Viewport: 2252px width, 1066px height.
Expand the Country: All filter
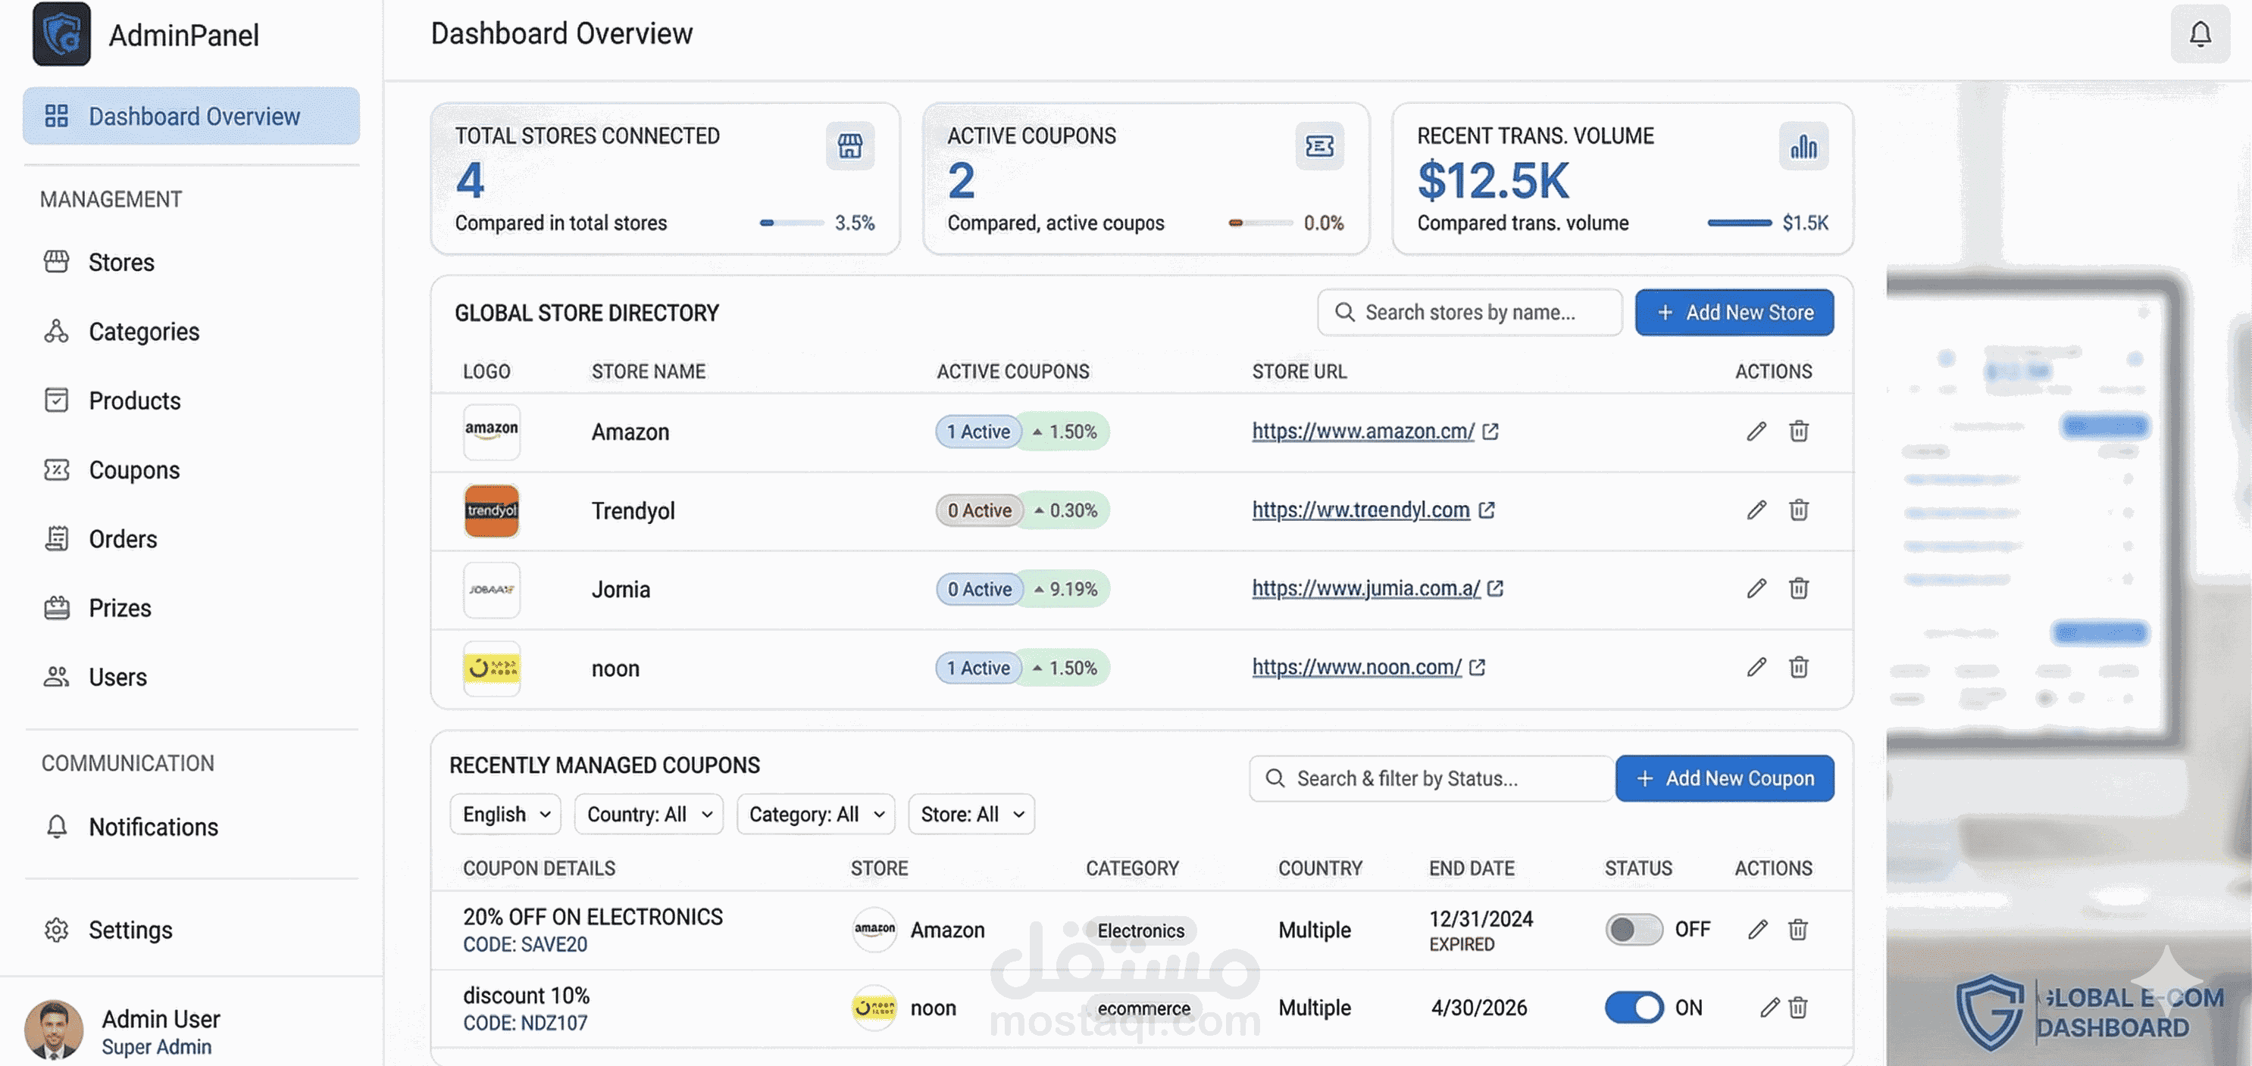coord(648,815)
